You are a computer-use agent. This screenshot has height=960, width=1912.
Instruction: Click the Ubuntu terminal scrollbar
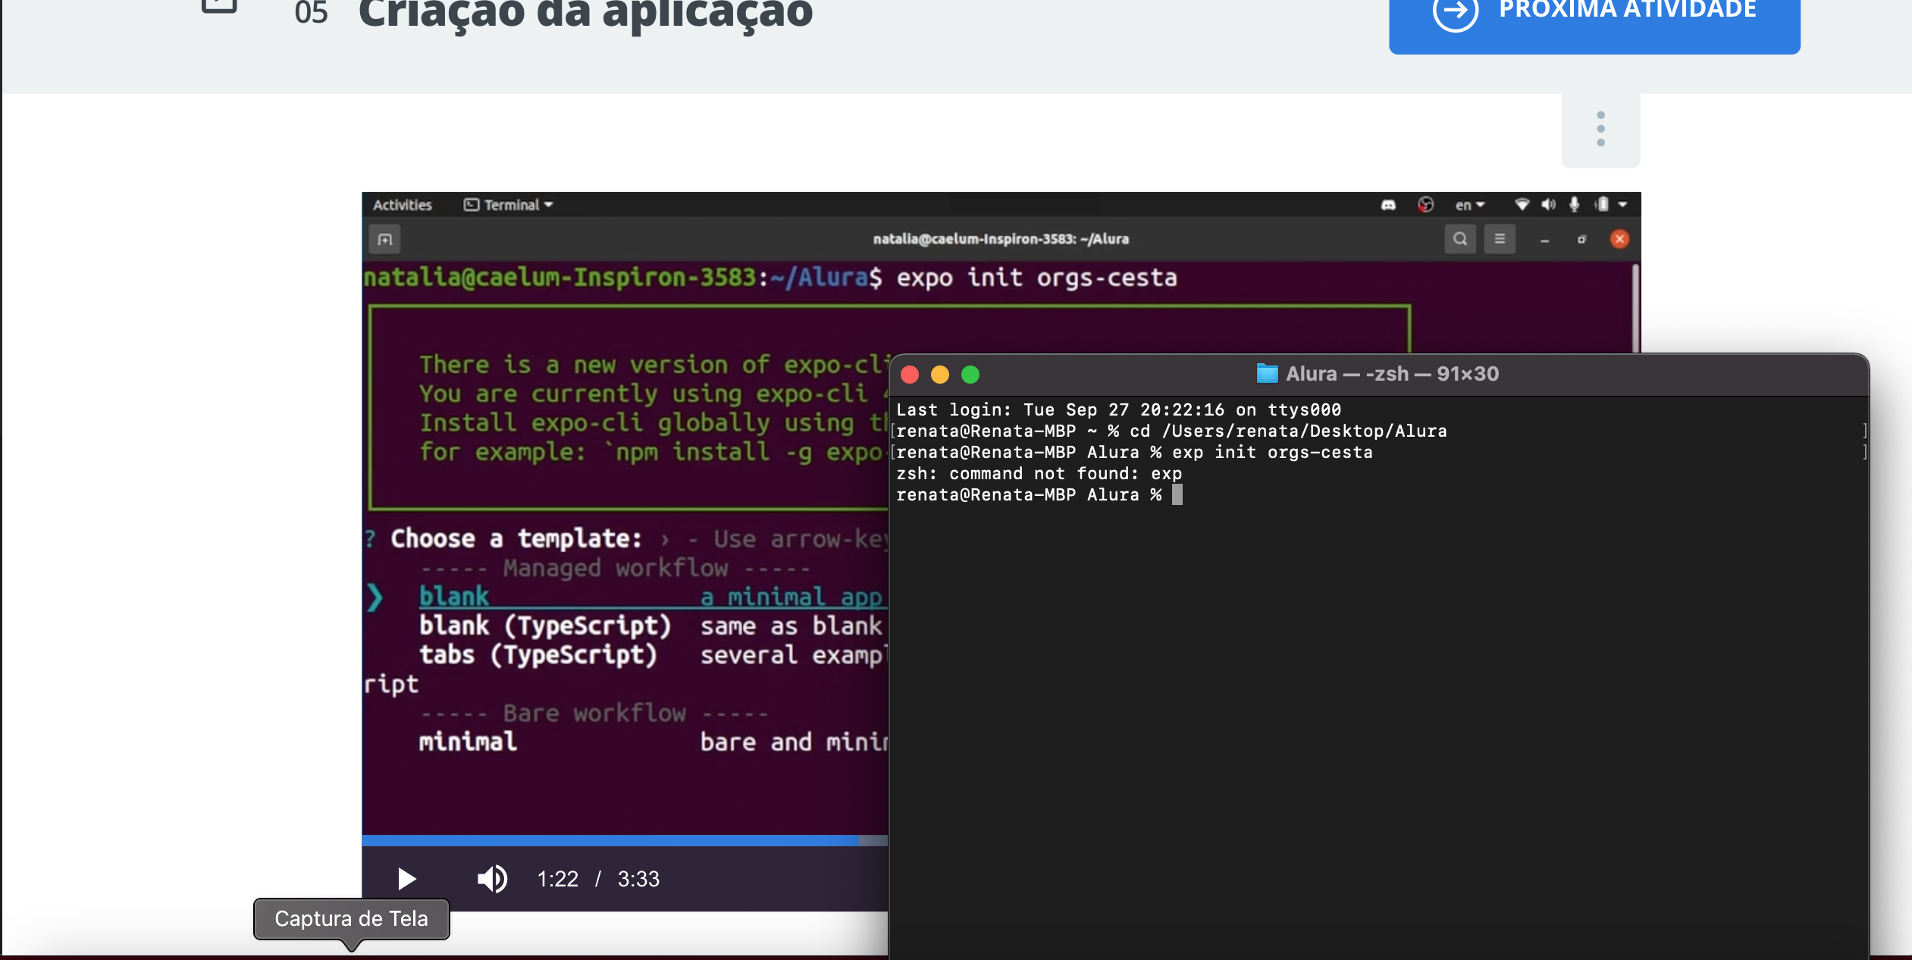click(x=1635, y=307)
